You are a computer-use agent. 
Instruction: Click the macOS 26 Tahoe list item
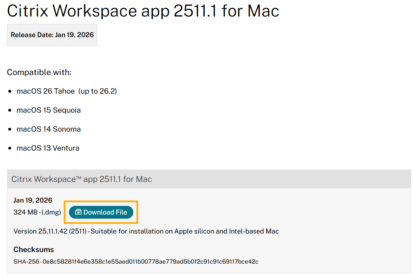47,91
